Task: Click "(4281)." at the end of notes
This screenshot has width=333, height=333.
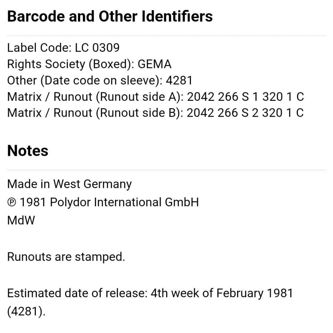Action: [x=26, y=312]
